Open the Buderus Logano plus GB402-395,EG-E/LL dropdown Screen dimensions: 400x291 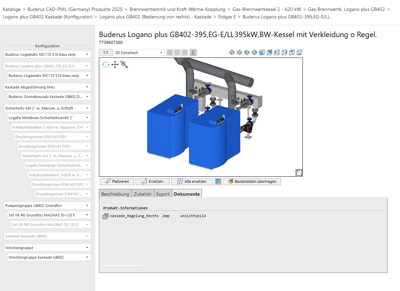[x=48, y=66]
